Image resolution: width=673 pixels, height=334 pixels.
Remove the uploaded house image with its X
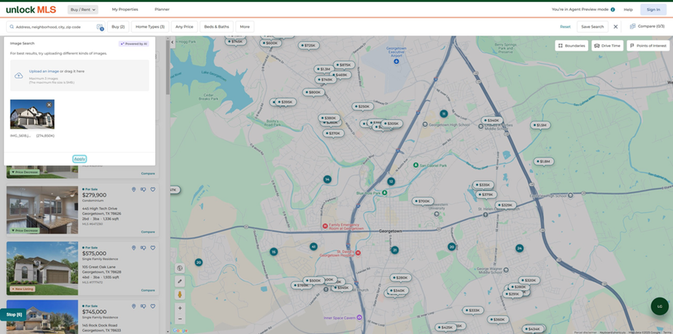coord(49,105)
